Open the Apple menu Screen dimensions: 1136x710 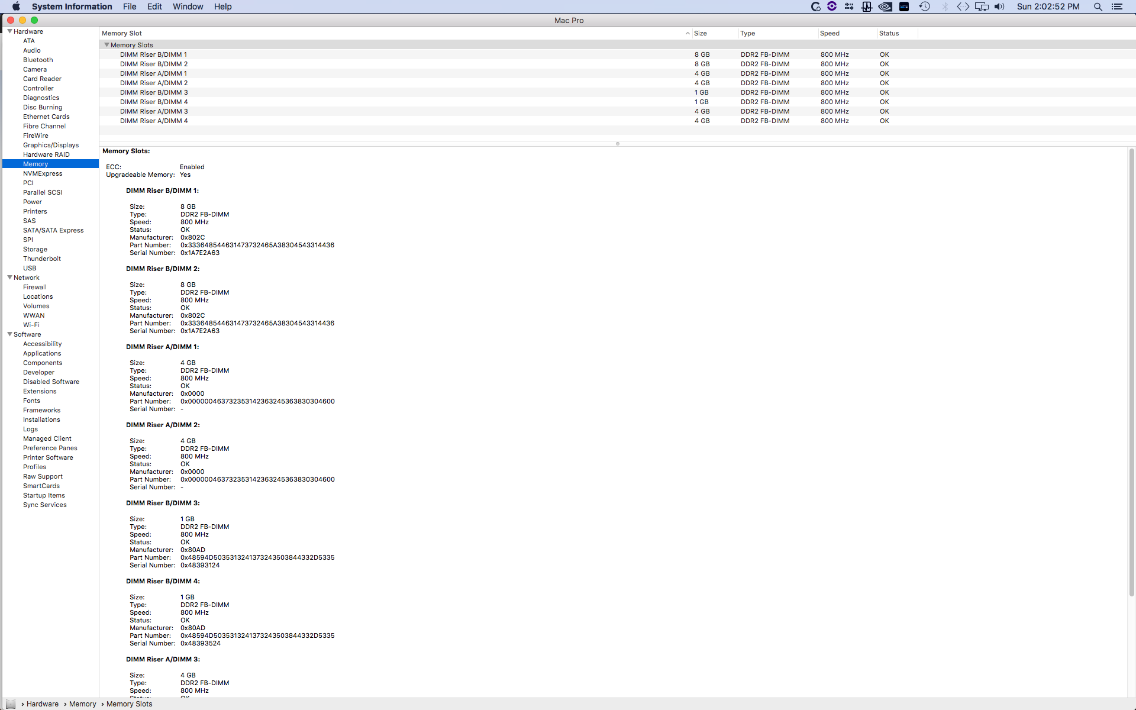pos(16,7)
